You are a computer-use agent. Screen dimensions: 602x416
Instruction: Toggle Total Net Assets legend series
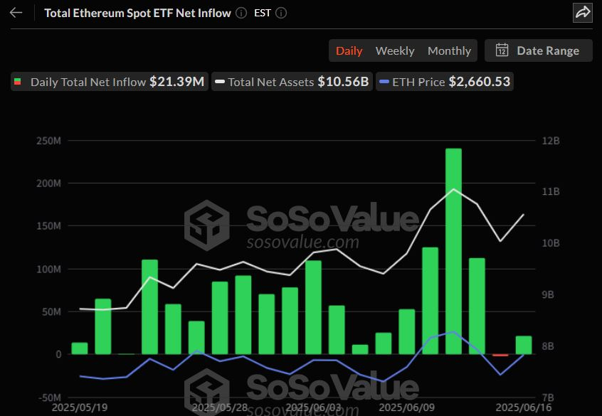(x=292, y=82)
